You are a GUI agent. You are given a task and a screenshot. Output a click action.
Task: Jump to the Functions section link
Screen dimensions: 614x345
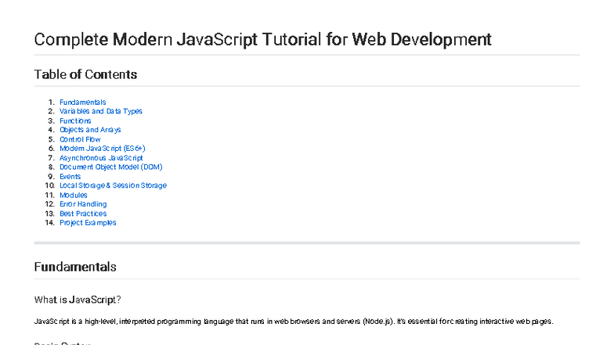(x=75, y=120)
